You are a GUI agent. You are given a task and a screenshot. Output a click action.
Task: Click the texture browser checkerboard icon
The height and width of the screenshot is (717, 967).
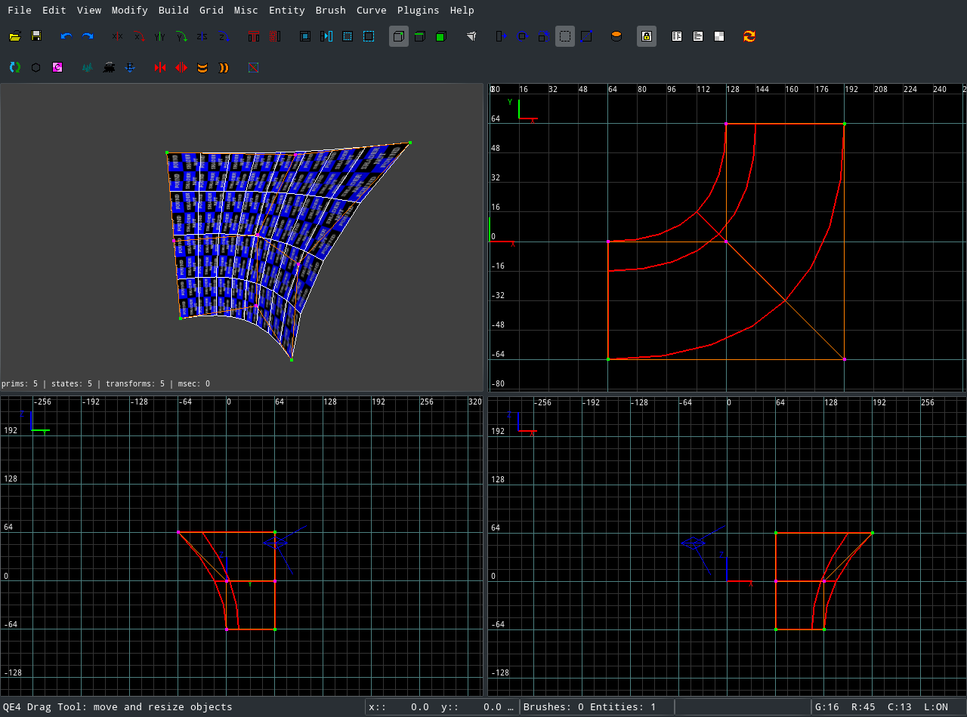[x=719, y=36]
